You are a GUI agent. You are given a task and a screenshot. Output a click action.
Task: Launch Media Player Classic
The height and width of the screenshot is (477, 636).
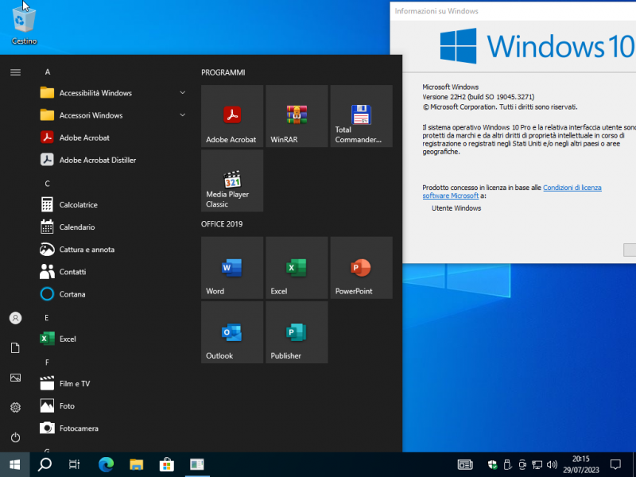pos(231,180)
